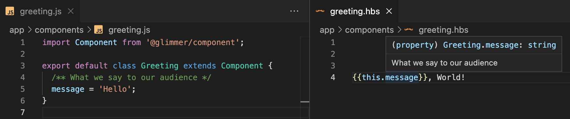Select 'app' breadcrumb in right editor

327,30
